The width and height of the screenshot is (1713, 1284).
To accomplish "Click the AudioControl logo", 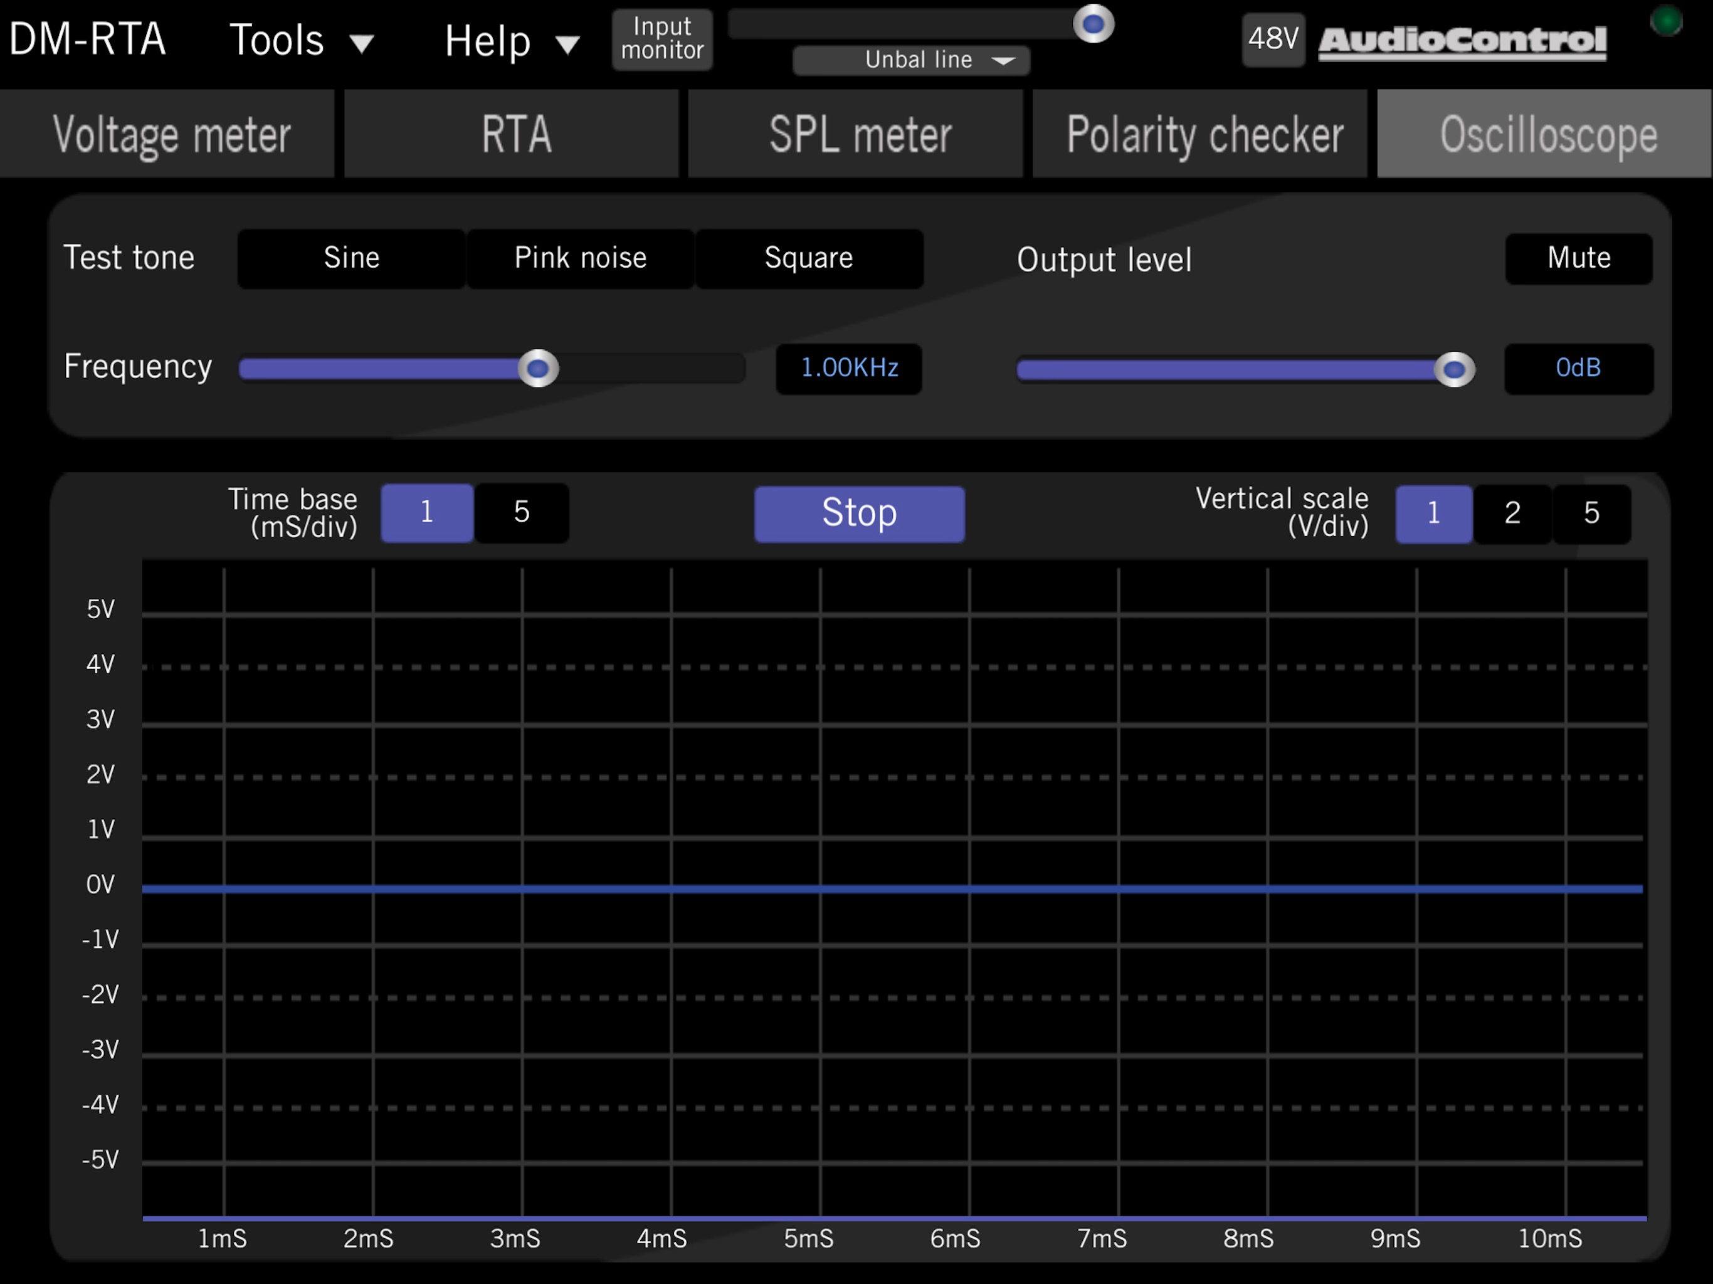I will [x=1462, y=42].
